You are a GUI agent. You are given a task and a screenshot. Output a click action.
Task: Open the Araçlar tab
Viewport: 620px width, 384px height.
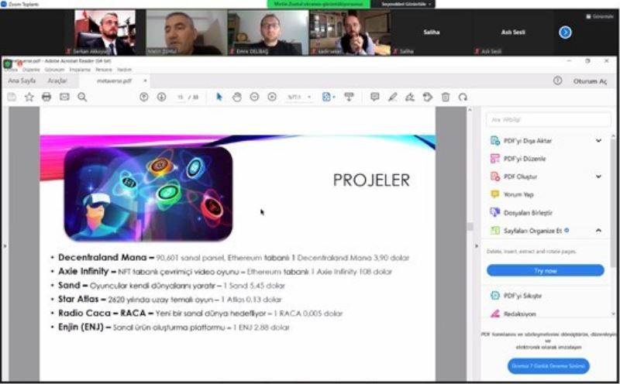(57, 81)
